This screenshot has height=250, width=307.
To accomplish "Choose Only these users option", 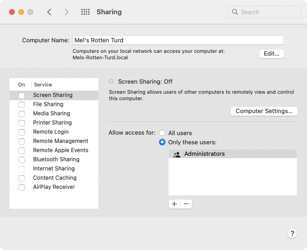I will (162, 142).
